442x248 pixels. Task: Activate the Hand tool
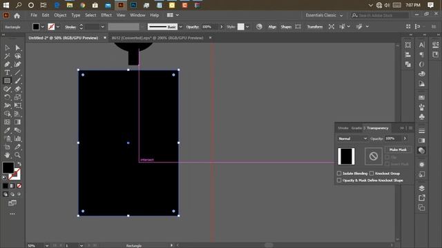coord(7,155)
